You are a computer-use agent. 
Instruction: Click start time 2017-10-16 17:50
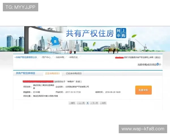[x=73, y=92]
